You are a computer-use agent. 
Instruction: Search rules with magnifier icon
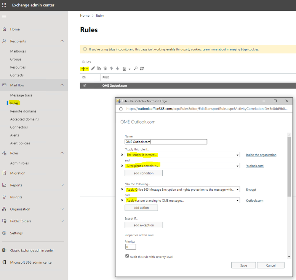[x=135, y=69]
